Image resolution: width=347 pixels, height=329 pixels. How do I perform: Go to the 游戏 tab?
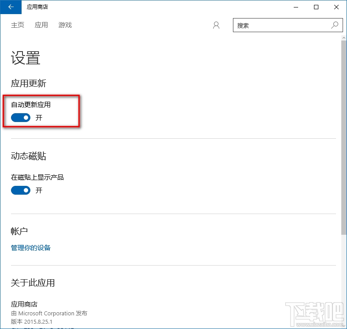[x=65, y=25]
